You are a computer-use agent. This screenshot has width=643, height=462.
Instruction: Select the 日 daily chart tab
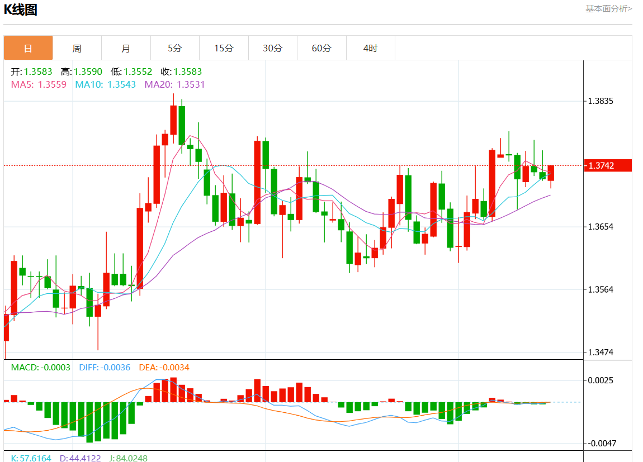click(29, 48)
